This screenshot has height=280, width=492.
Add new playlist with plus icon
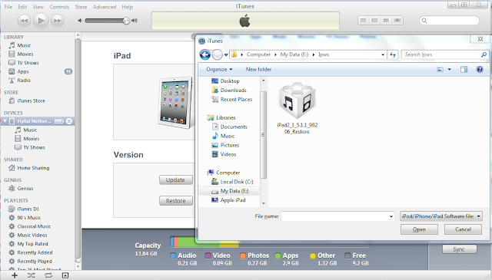tap(15, 275)
